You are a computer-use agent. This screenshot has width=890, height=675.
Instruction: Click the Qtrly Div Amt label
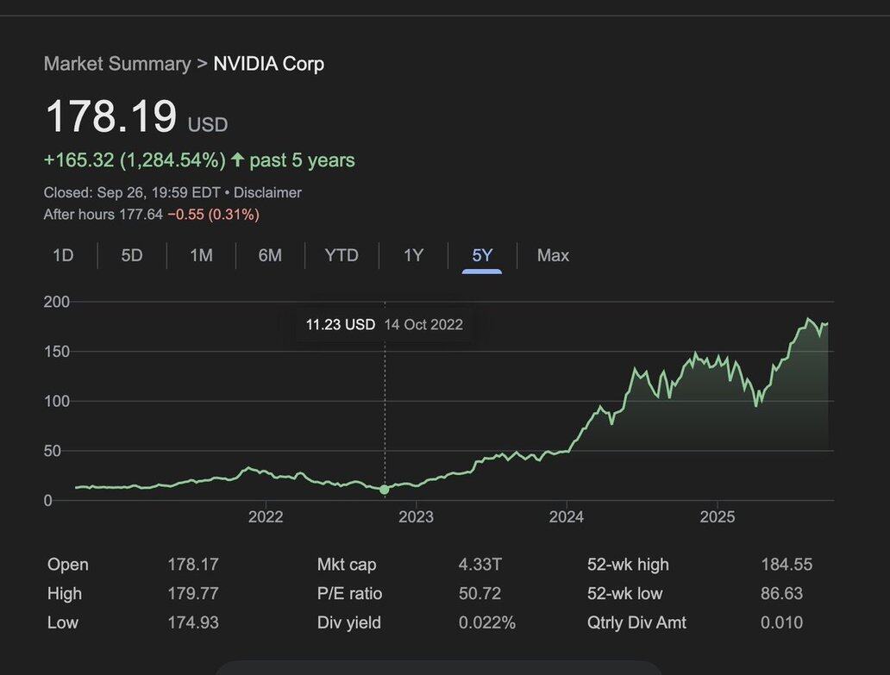[x=636, y=622]
